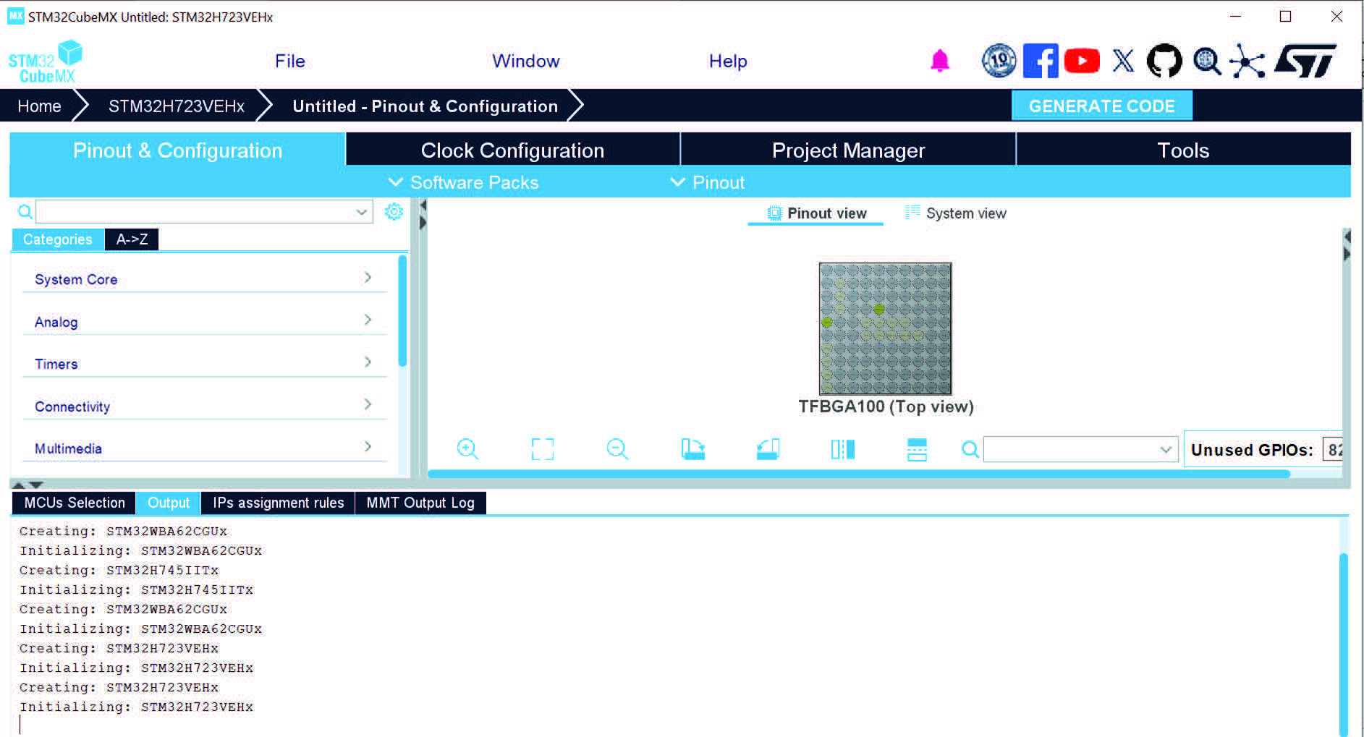
Task: Flip the chip vertically
Action: click(917, 449)
